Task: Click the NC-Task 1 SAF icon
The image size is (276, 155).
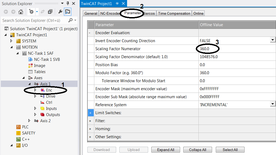Action: pyautogui.click(x=25, y=53)
